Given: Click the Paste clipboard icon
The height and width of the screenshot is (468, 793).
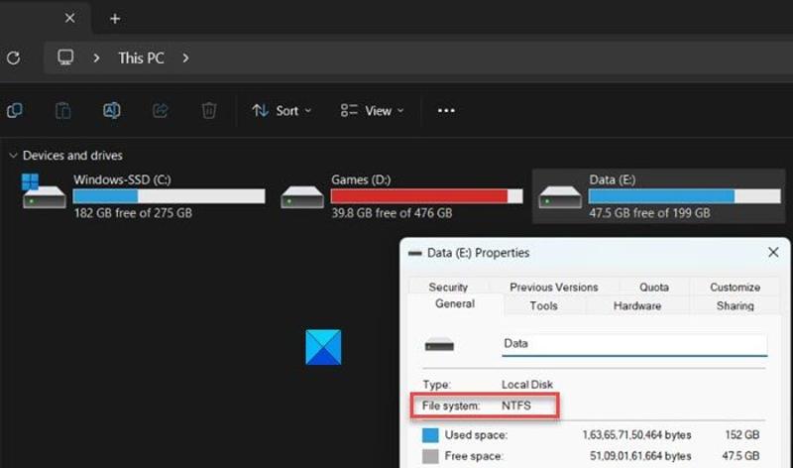Looking at the screenshot, I should tap(62, 110).
